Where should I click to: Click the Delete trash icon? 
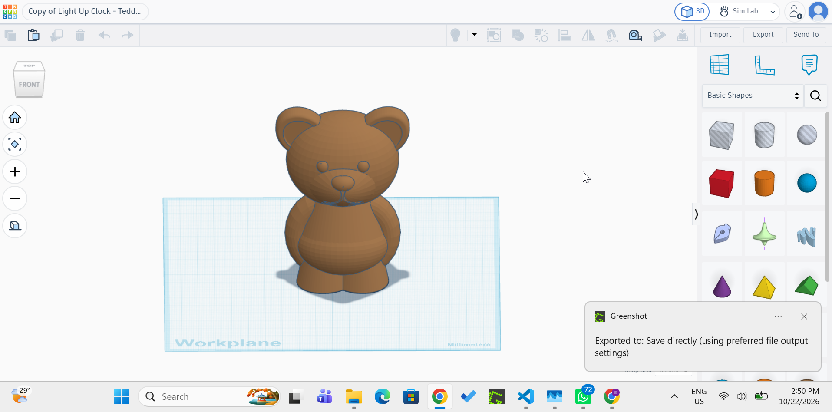[x=80, y=35]
